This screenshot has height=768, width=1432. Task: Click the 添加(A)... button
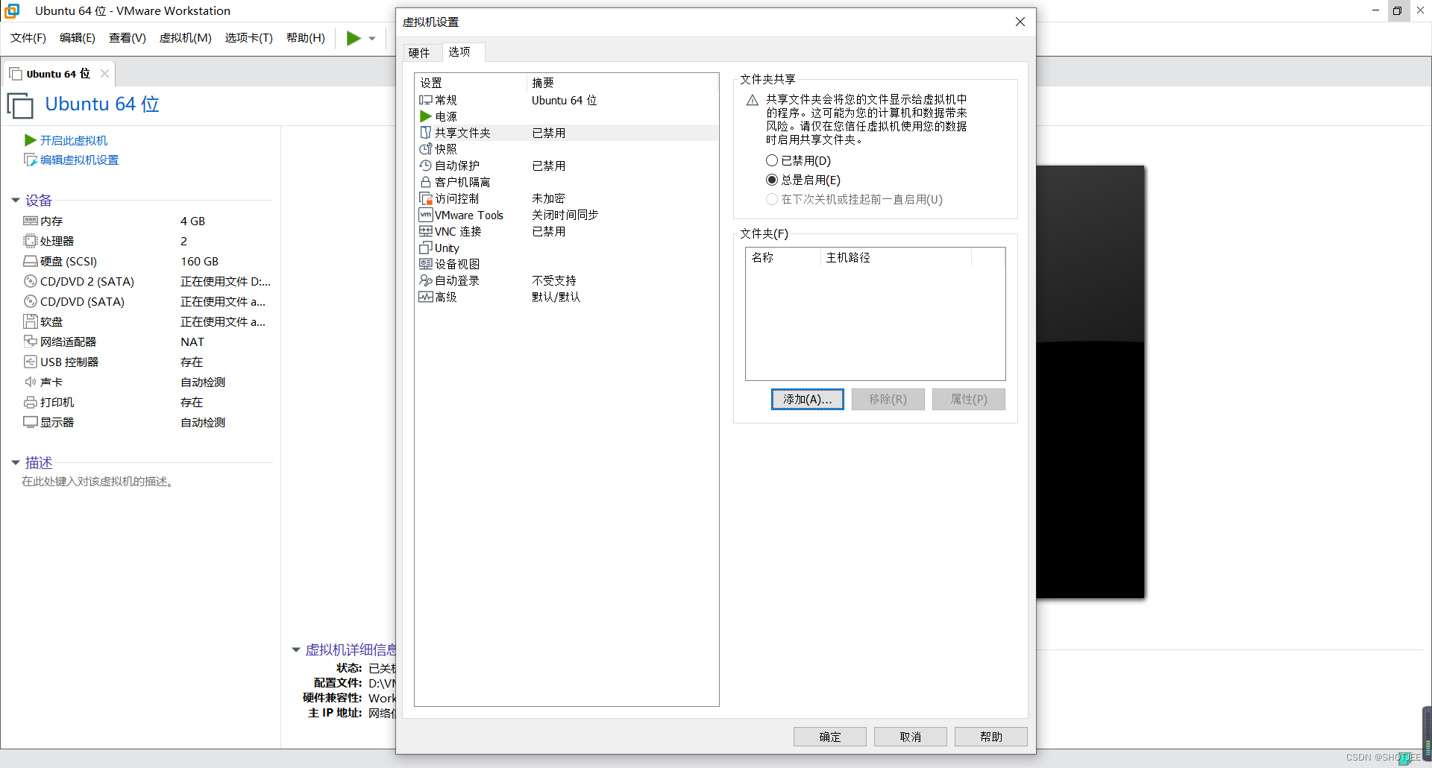tap(807, 399)
